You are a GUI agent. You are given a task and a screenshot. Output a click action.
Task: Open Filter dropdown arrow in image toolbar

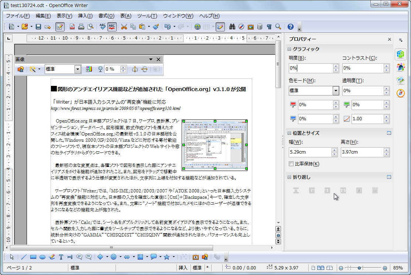[39, 69]
